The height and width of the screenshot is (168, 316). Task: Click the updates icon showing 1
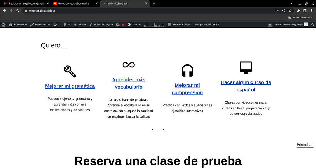click(57, 25)
